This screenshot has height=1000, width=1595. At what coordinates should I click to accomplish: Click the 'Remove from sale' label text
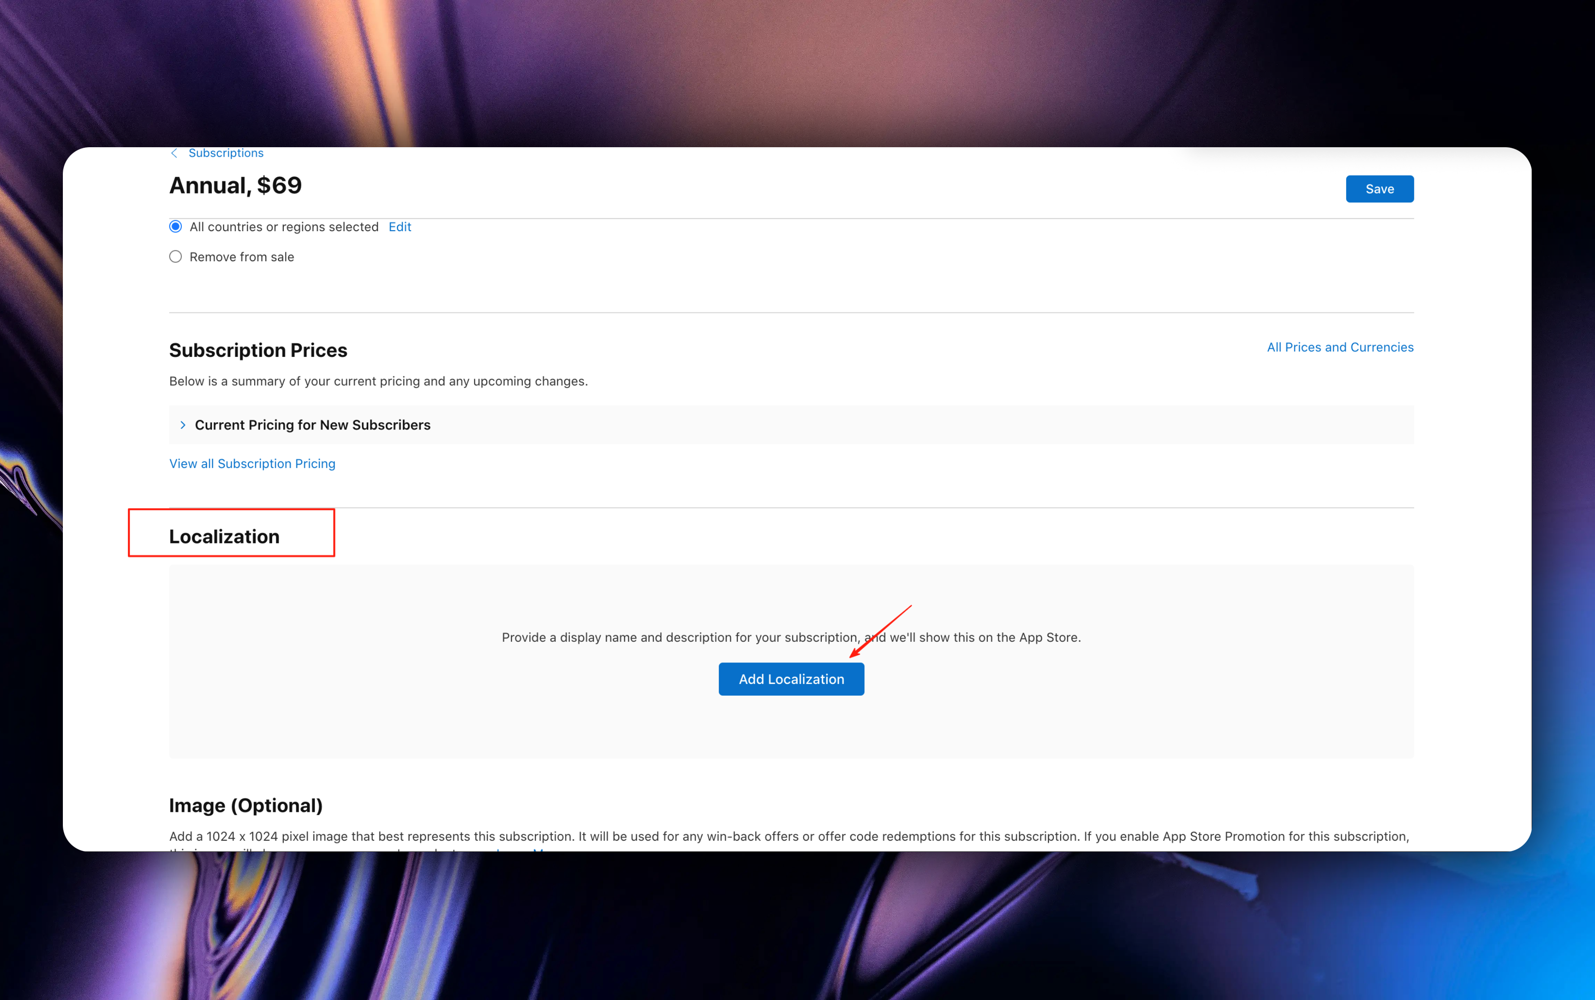pyautogui.click(x=242, y=257)
